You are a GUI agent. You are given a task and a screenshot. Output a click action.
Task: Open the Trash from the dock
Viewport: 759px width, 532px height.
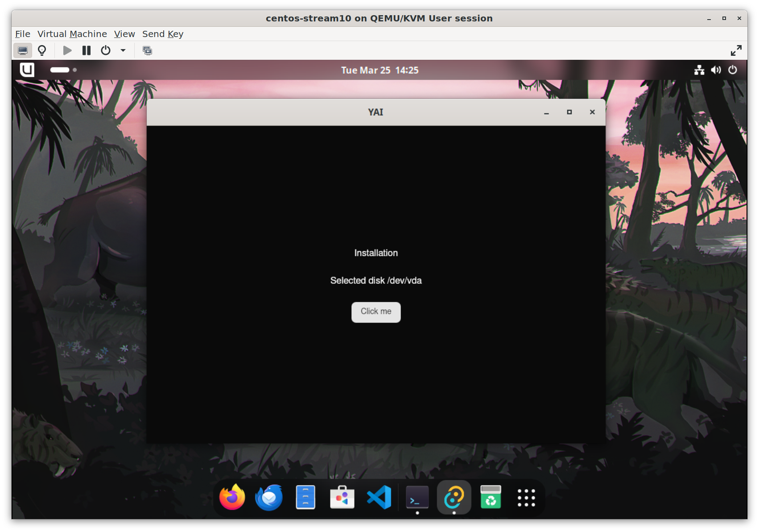(491, 497)
